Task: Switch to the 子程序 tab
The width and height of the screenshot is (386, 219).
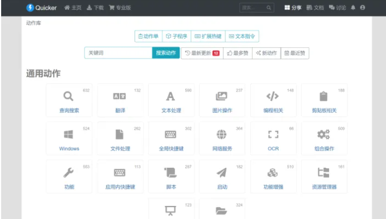Action: click(x=177, y=36)
